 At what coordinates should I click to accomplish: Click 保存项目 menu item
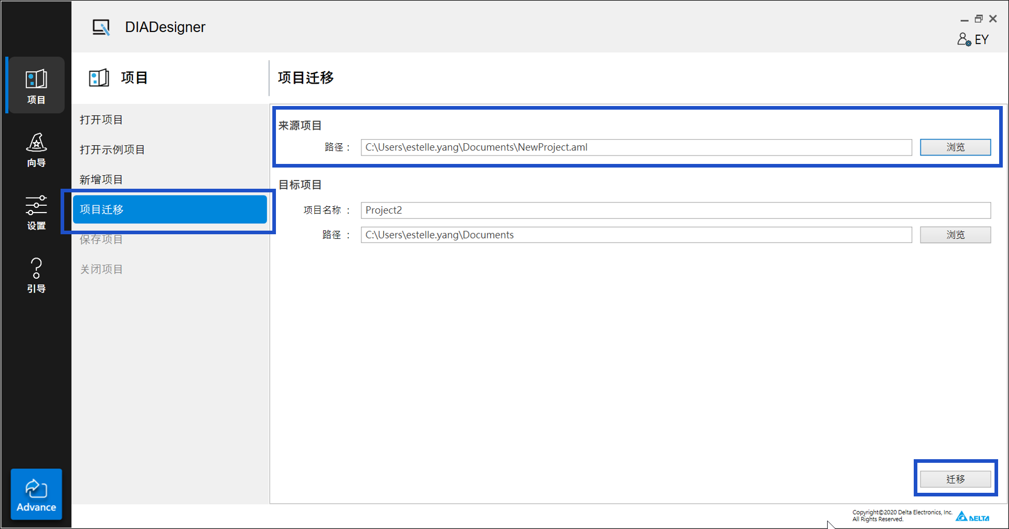click(x=101, y=239)
